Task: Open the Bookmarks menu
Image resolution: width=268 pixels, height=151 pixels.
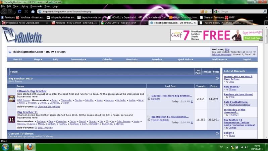Action: [36, 6]
